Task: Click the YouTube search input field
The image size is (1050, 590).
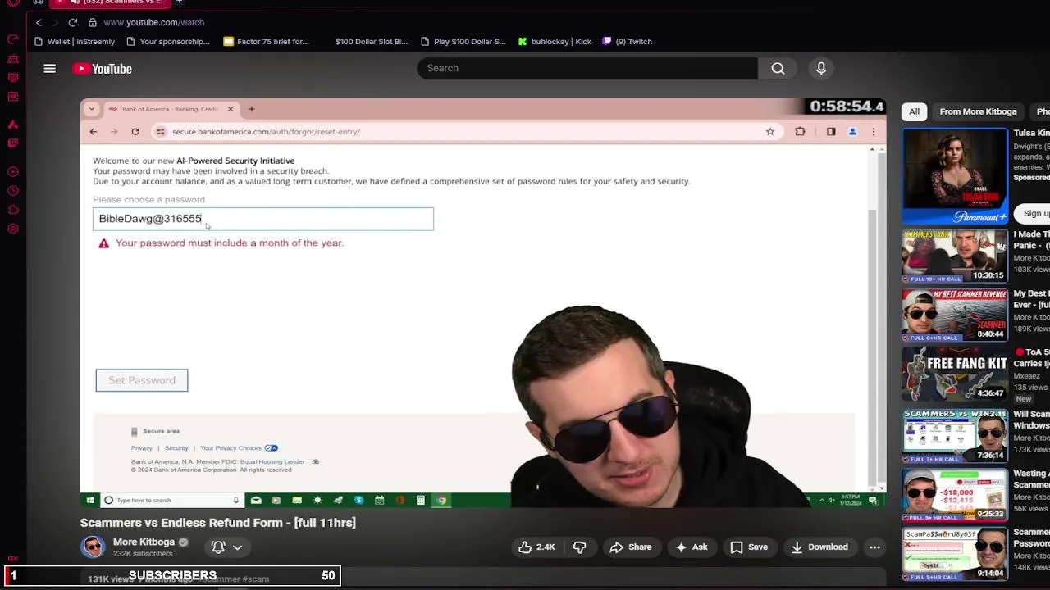Action: [587, 68]
